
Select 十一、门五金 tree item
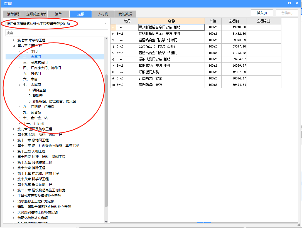[34, 123]
